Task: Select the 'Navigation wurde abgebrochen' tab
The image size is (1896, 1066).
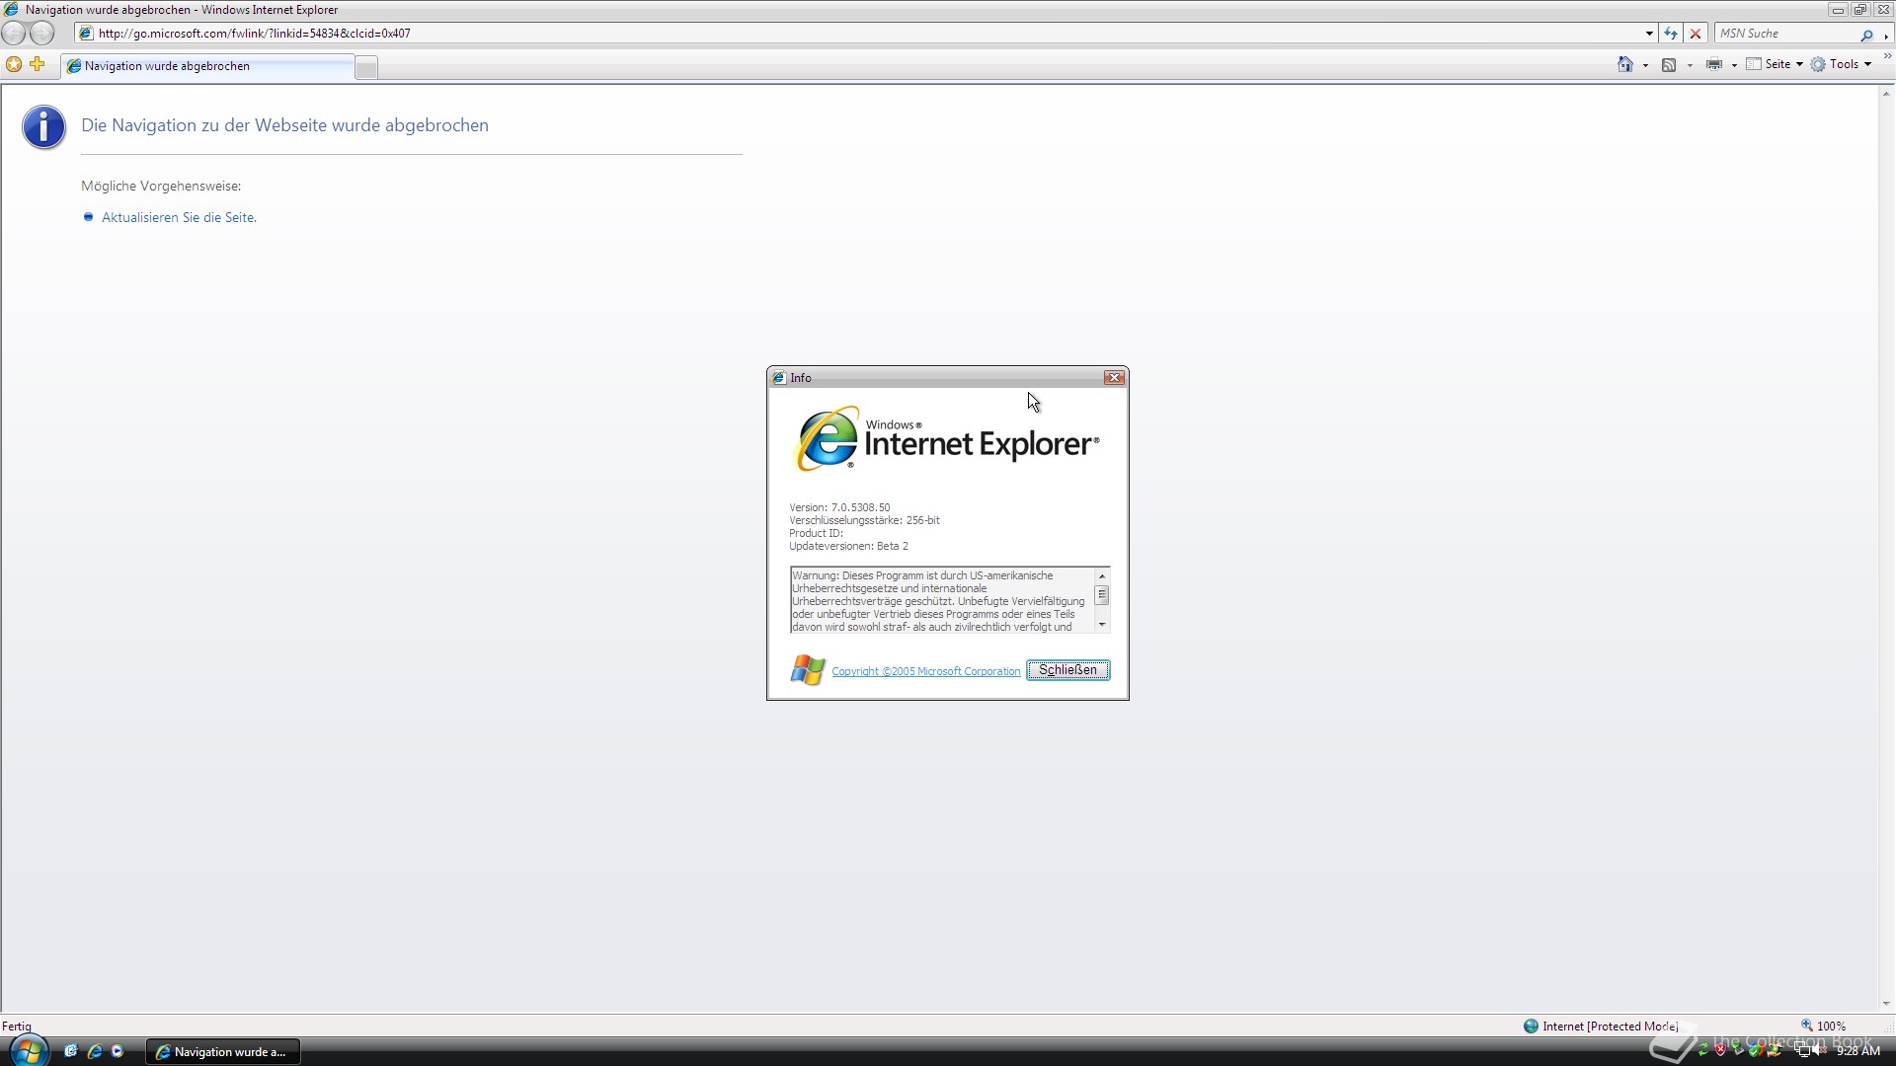Action: tap(207, 66)
